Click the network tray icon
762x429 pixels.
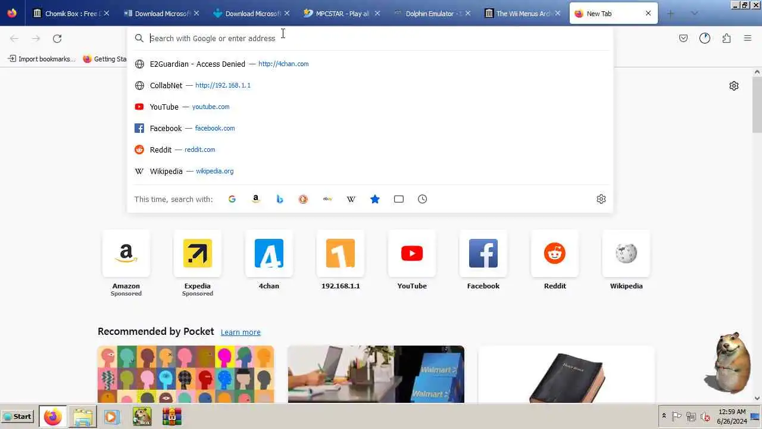click(x=691, y=416)
